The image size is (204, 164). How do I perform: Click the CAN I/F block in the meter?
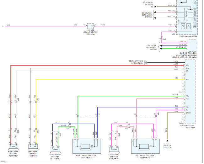(x=186, y=14)
